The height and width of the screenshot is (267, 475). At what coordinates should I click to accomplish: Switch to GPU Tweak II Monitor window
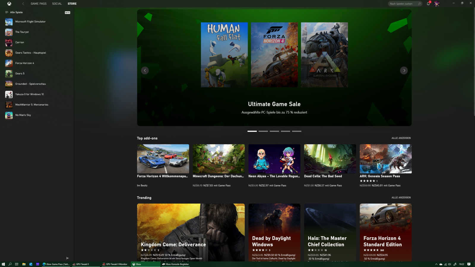[115, 264]
